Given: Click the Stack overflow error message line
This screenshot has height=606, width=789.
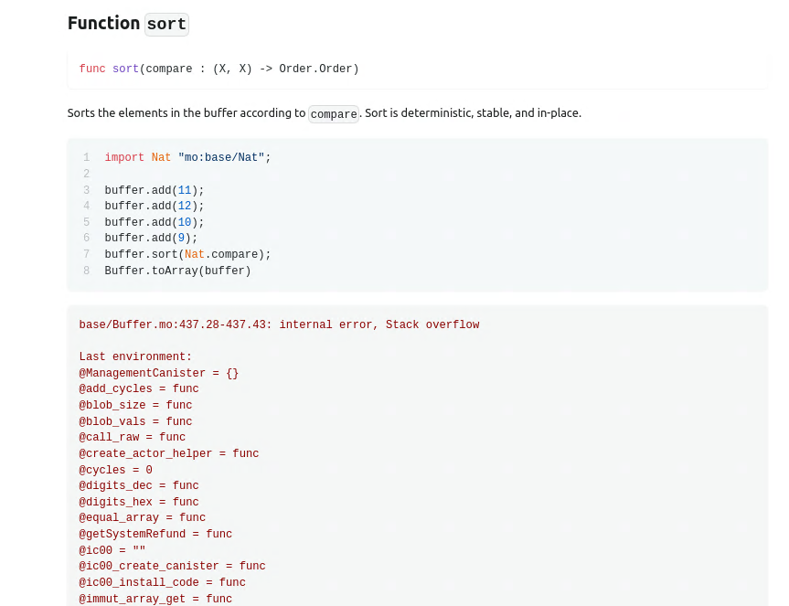Looking at the screenshot, I should click(279, 324).
